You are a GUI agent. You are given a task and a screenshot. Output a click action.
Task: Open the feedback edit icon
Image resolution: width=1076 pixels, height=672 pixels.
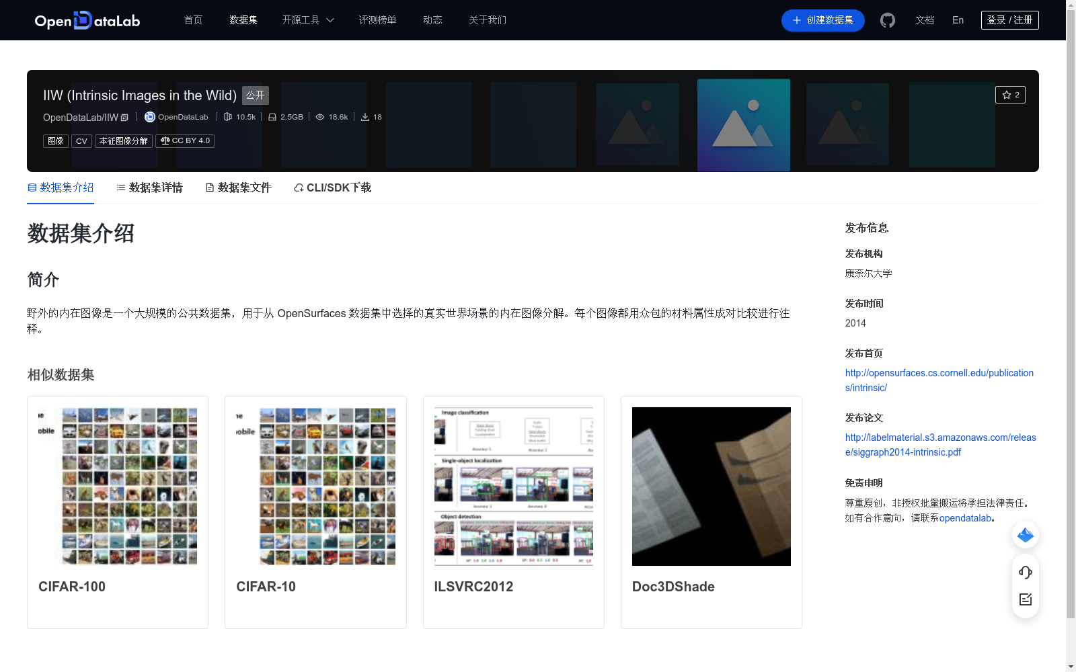pos(1026,599)
